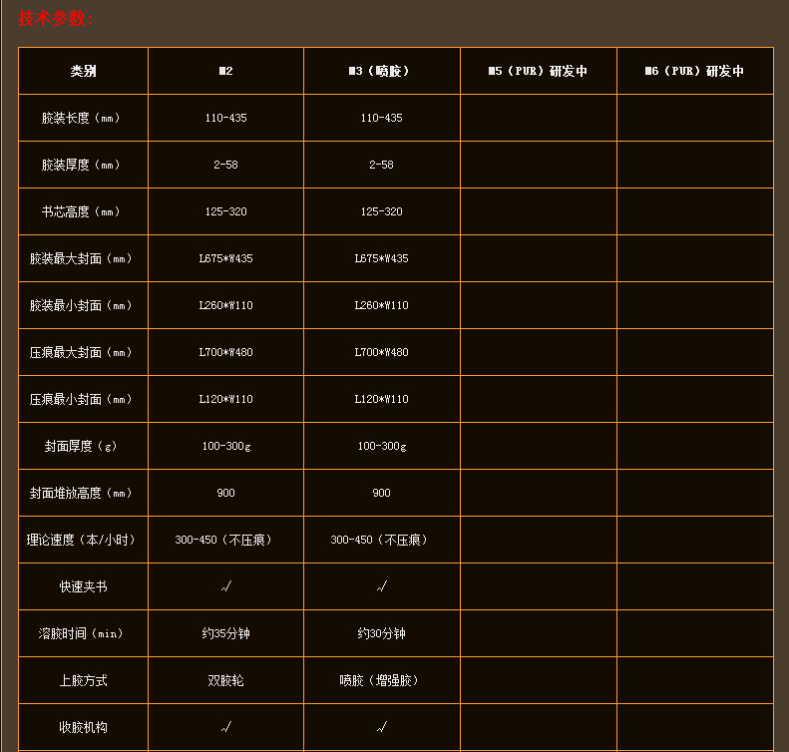
Task: Select 100-300g value in M2 column
Action: click(x=226, y=446)
